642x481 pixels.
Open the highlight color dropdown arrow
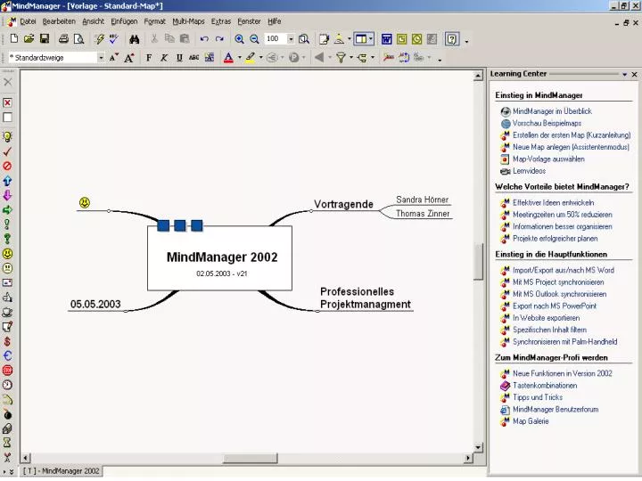click(260, 58)
